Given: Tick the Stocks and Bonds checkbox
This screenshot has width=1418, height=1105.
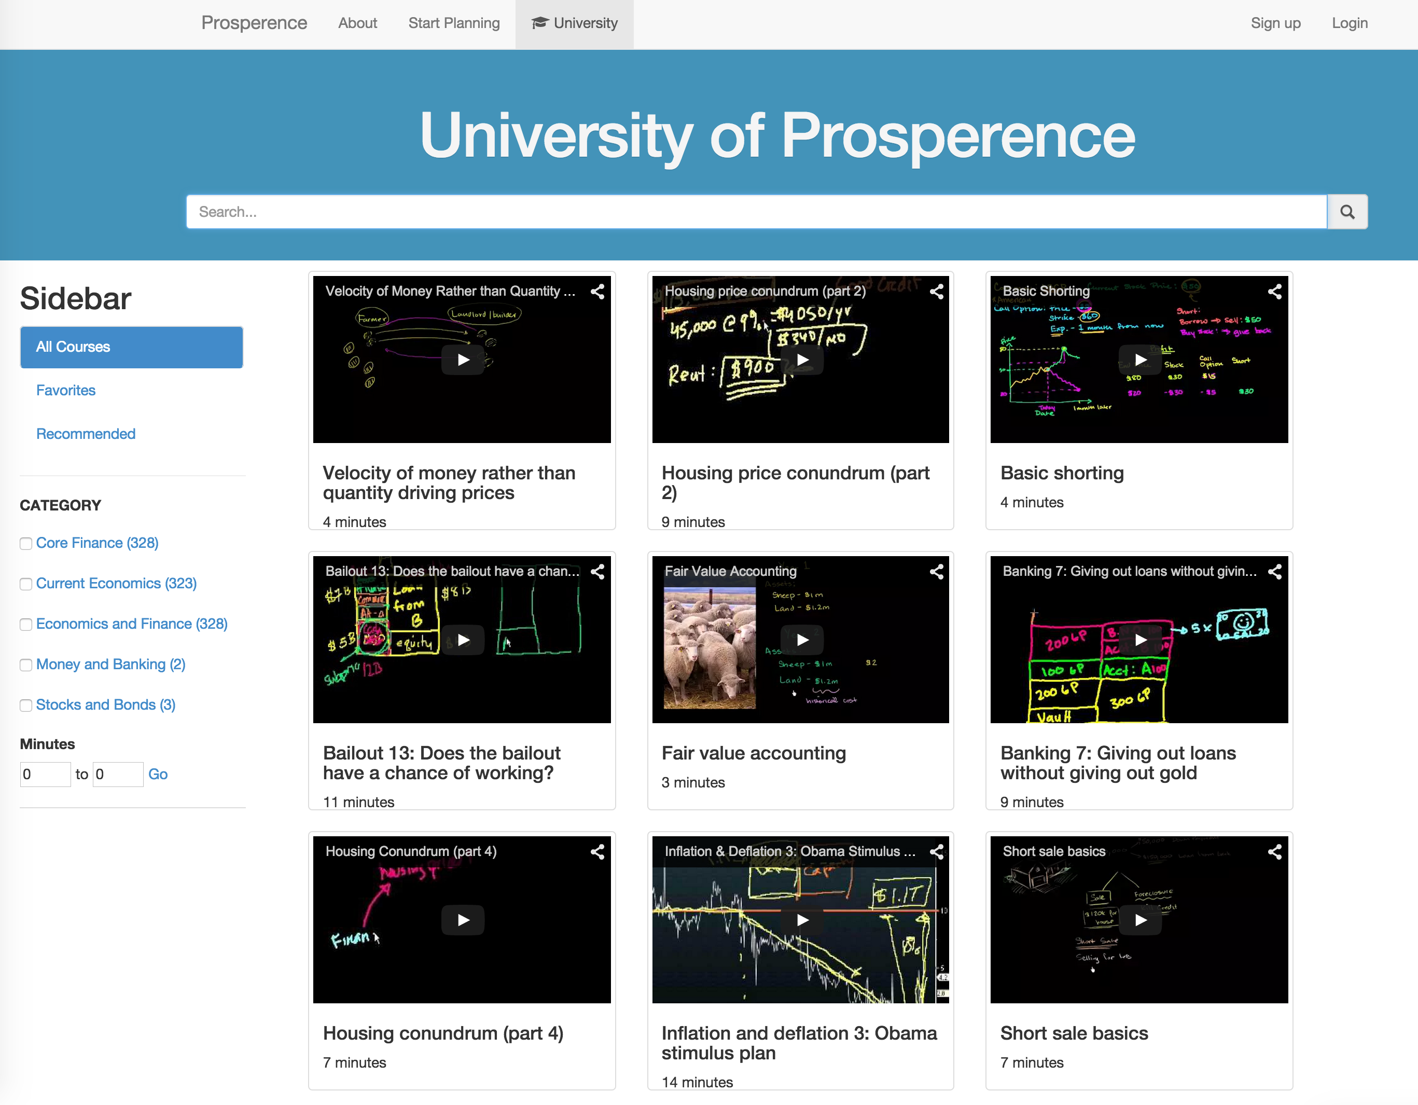Looking at the screenshot, I should 26,706.
